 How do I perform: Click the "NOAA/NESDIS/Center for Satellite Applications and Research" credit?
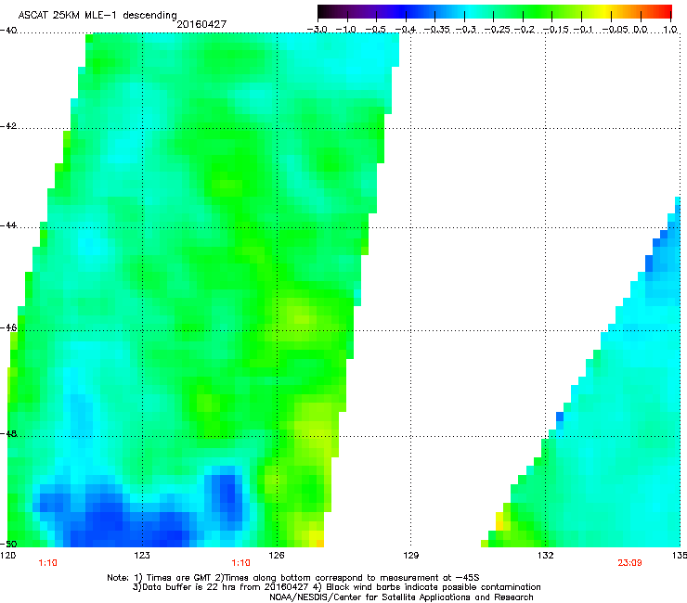tap(401, 597)
